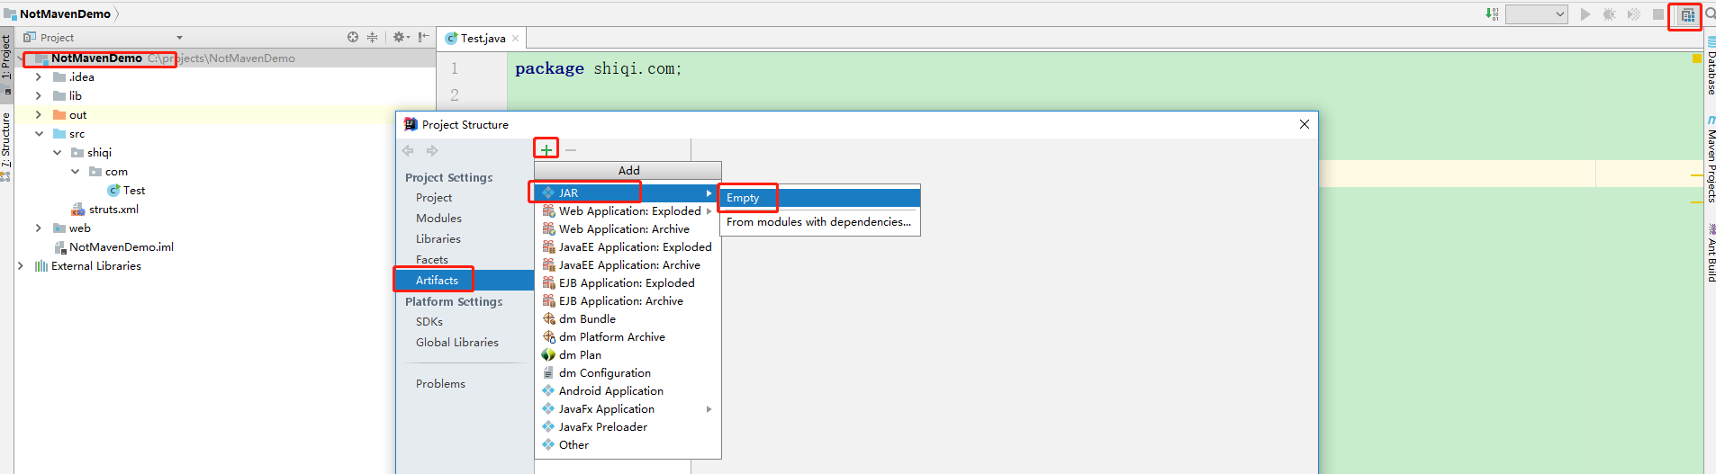Click the green Run play icon

(x=1585, y=14)
